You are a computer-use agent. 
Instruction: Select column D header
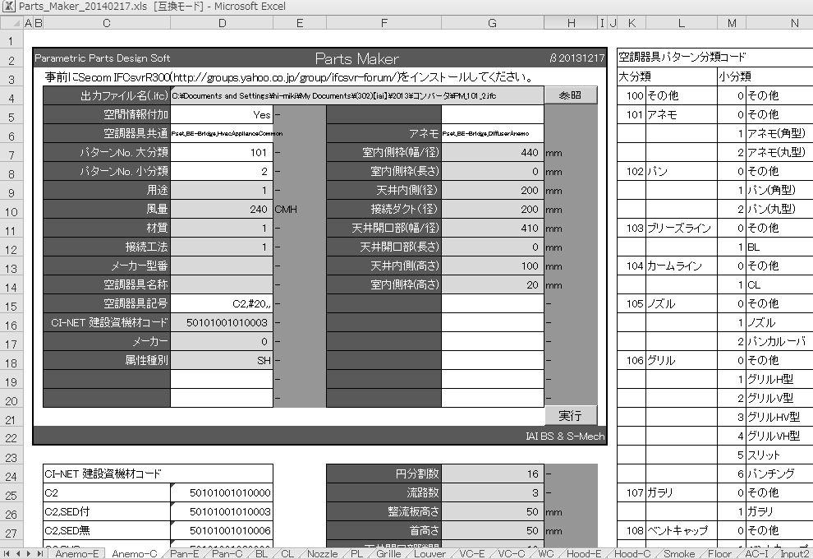pyautogui.click(x=222, y=24)
